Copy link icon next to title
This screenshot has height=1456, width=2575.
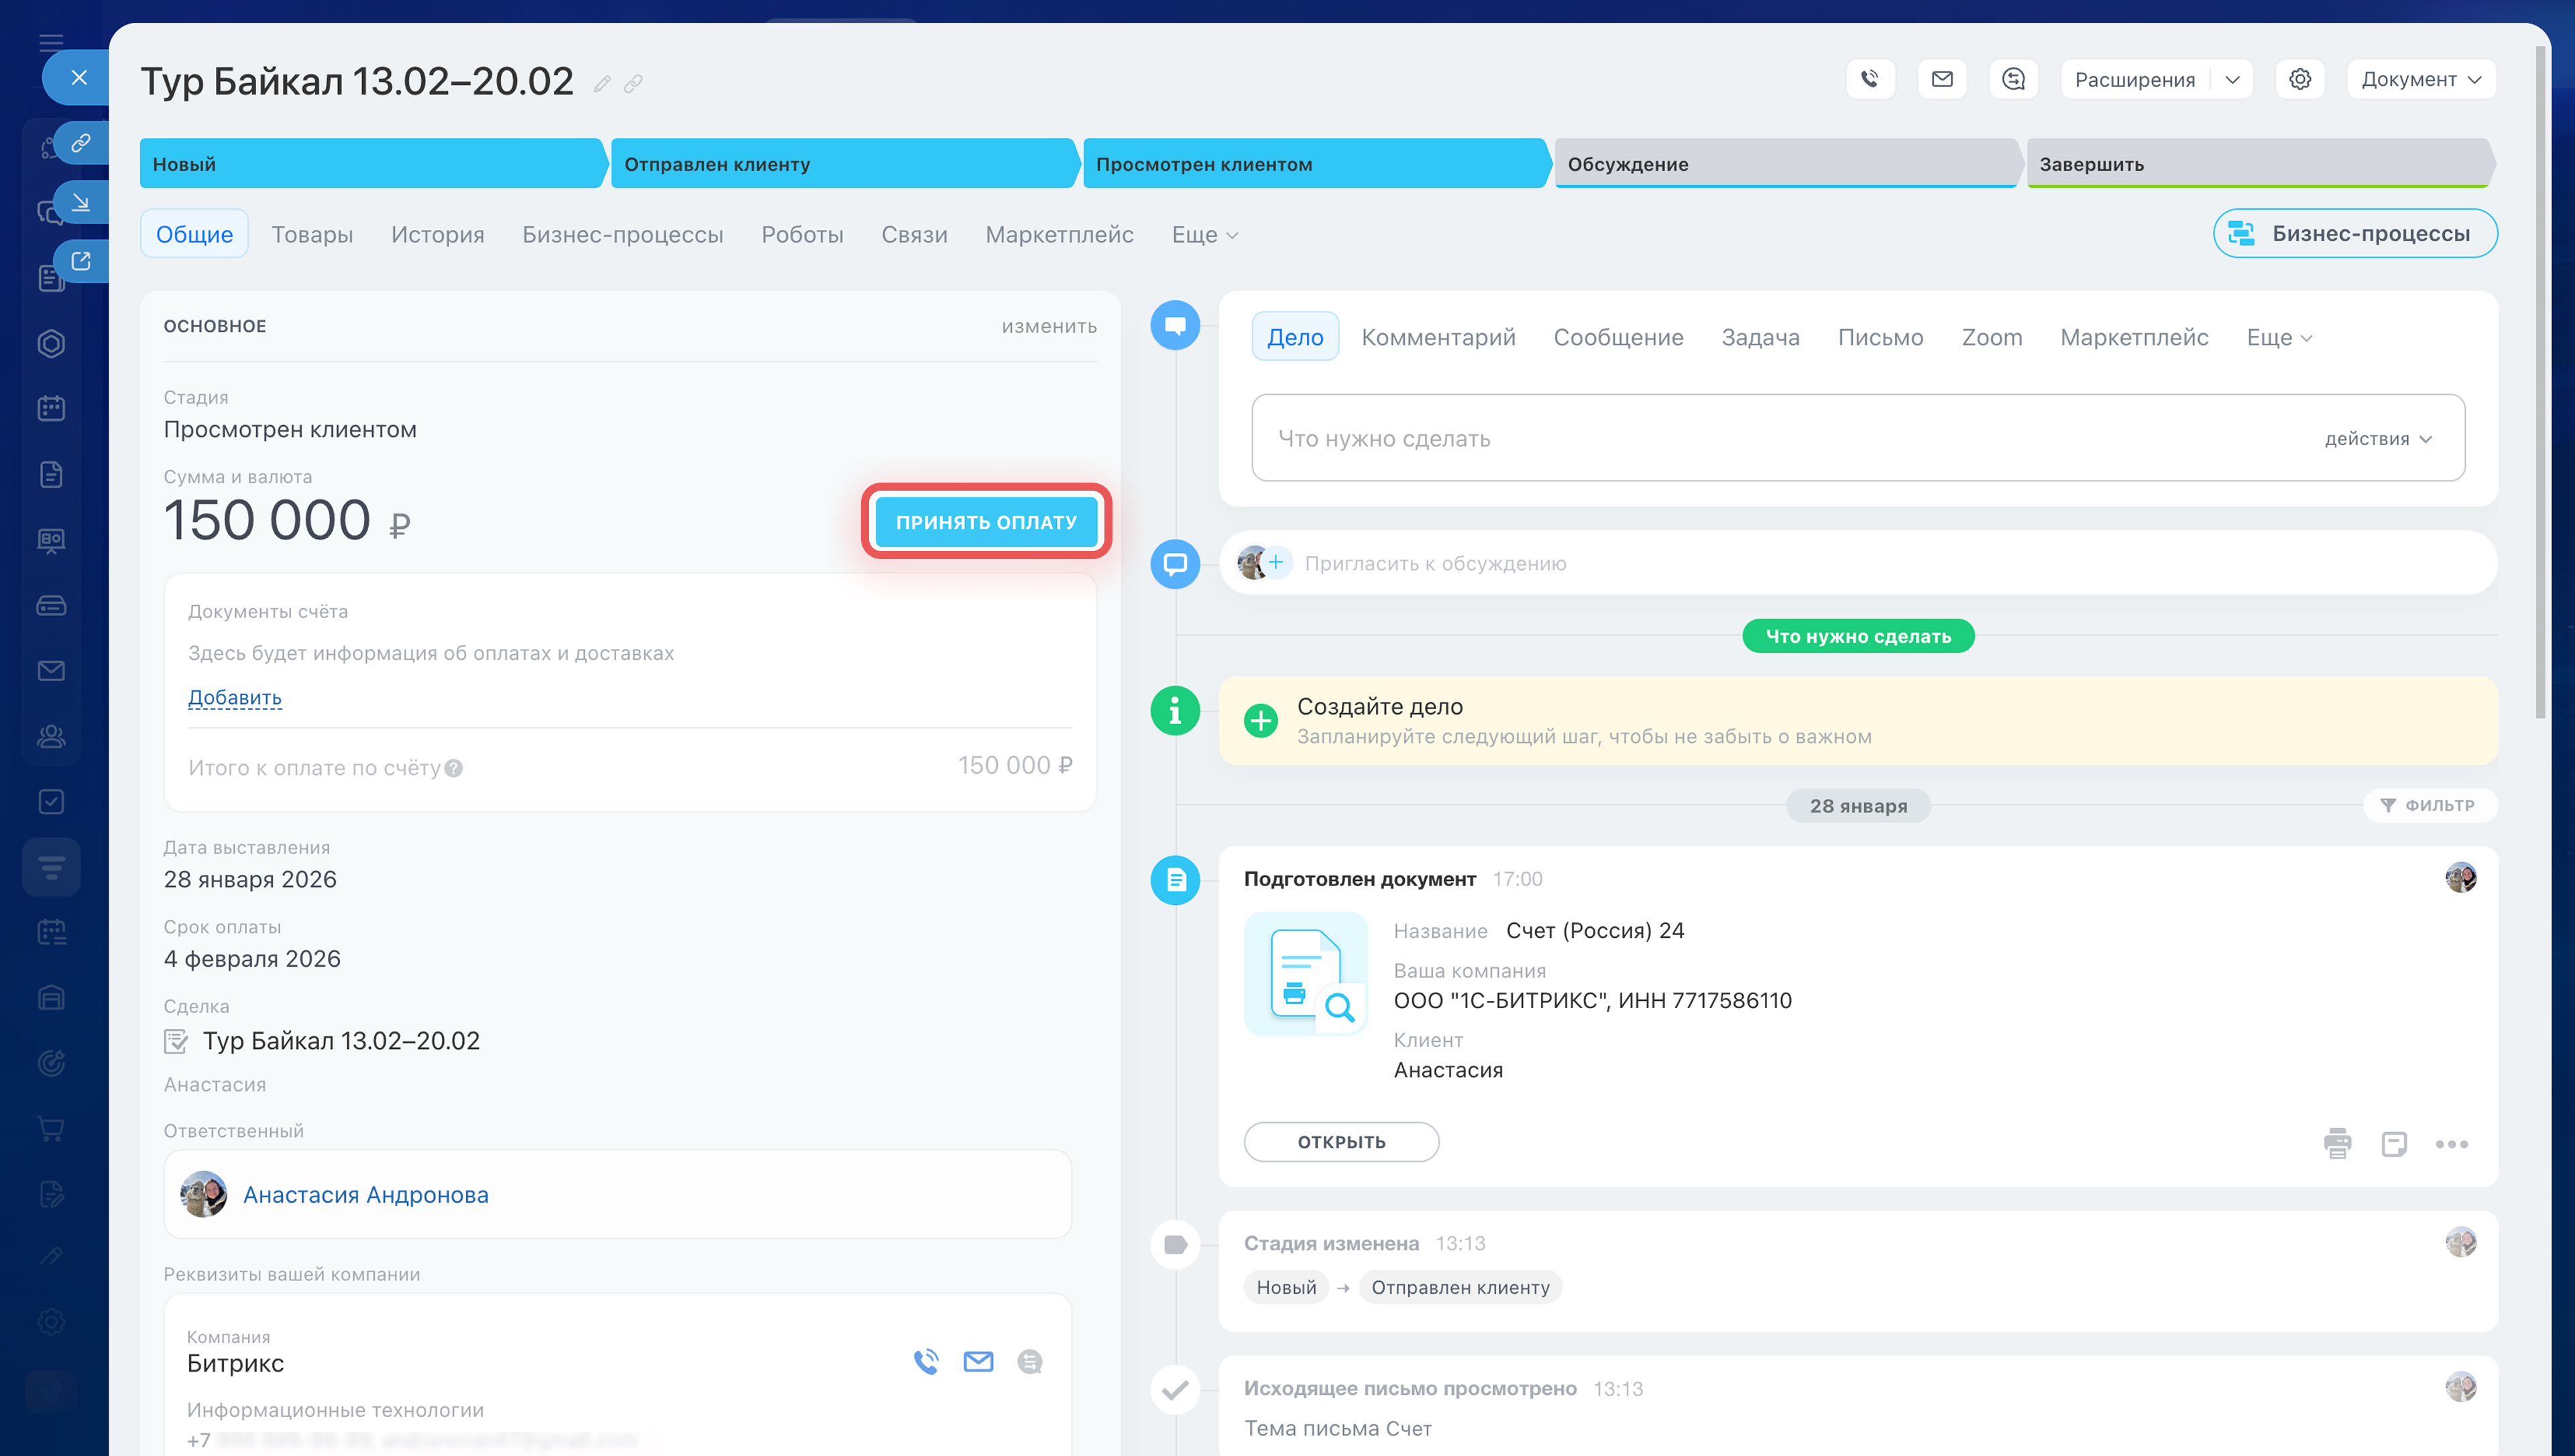coord(633,84)
